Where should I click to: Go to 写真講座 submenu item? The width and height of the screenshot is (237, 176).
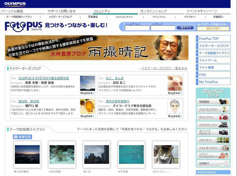pyautogui.click(x=93, y=17)
